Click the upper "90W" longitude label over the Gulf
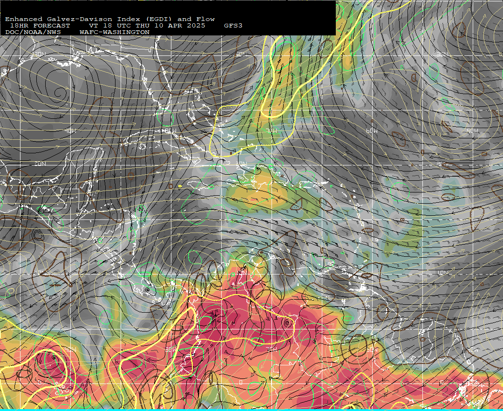Screen dimensions: 503x411 tap(70, 130)
